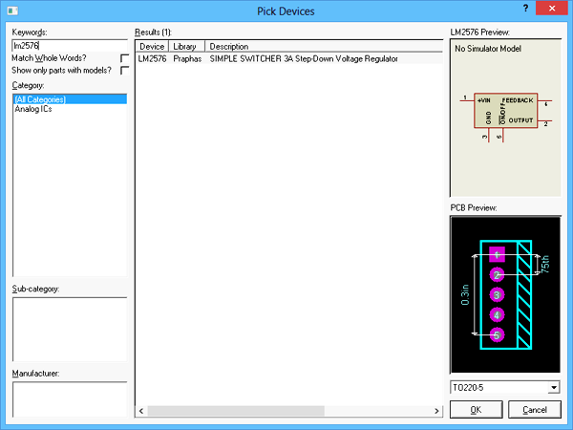Select (All Categories) in Category list
Image resolution: width=573 pixels, height=430 pixels.
[70, 99]
